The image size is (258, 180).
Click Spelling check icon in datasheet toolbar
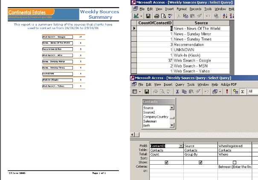coord(170,16)
